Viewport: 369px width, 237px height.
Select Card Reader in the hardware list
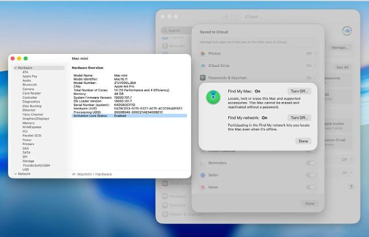coord(32,93)
